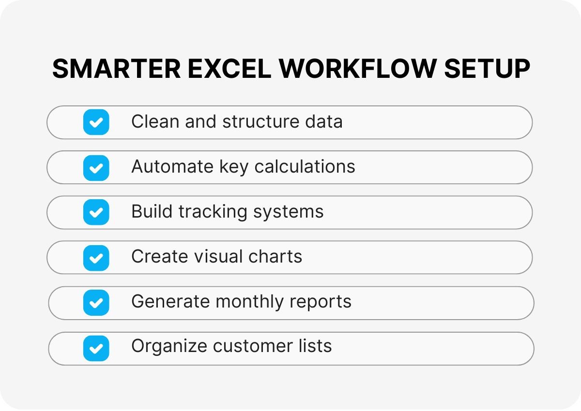
Task: Choose the 'Build tracking systems' label text
Action: click(227, 211)
